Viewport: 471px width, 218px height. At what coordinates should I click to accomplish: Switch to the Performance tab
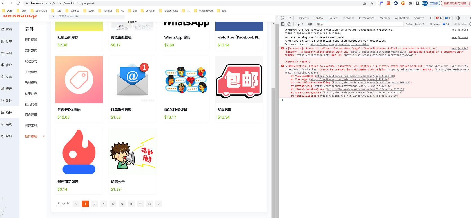click(367, 18)
